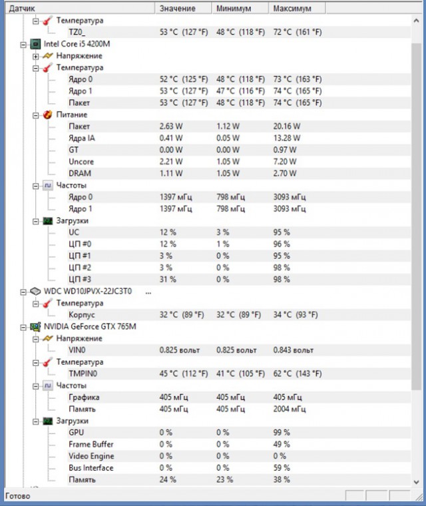The image size is (426, 506).
Task: Click the Максимум column header
Action: point(297,9)
